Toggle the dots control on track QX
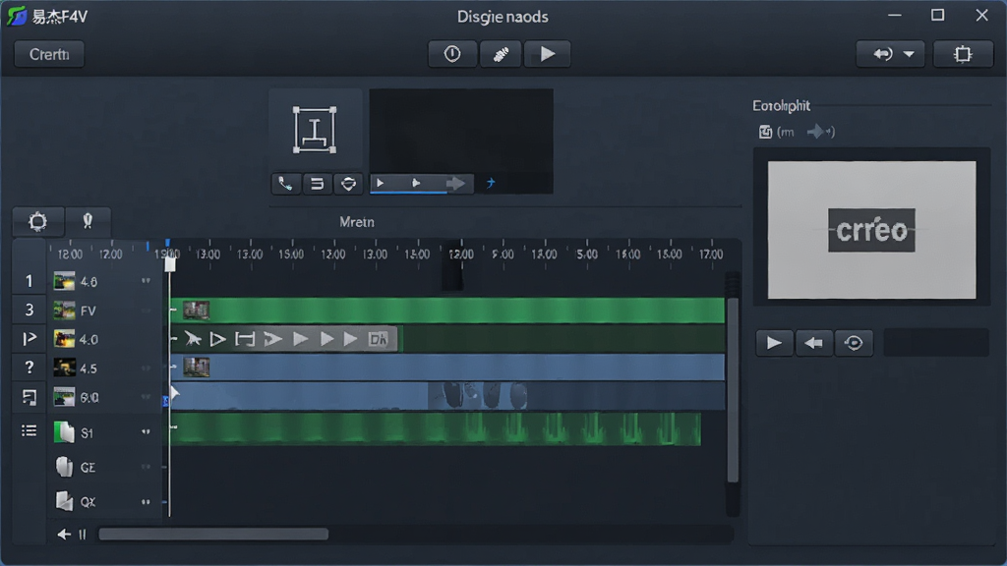Image resolution: width=1007 pixels, height=566 pixels. 146,502
